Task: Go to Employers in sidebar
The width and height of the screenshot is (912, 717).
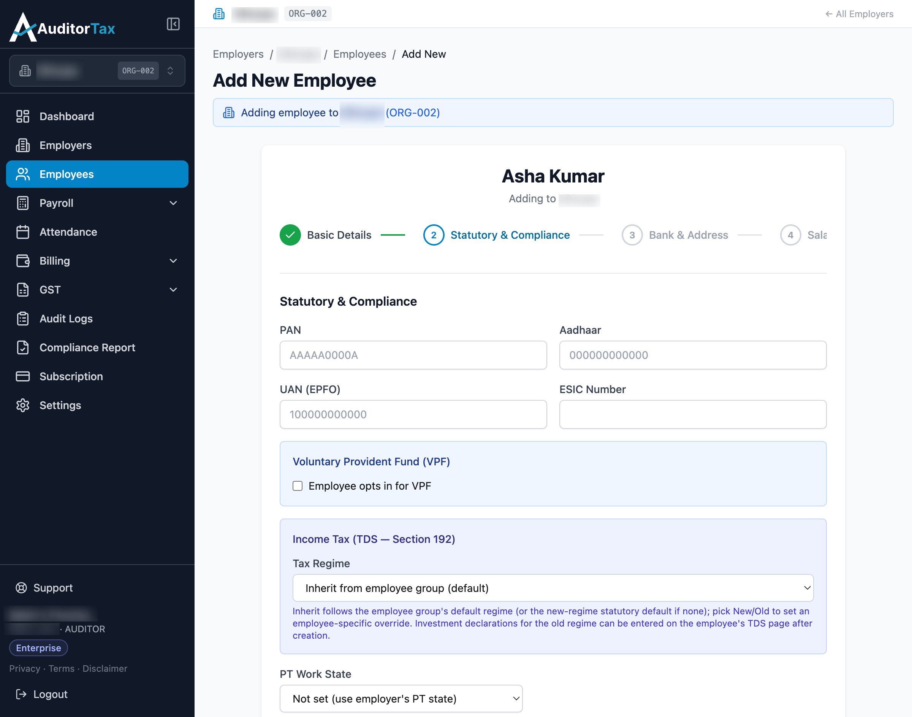Action: coord(97,145)
